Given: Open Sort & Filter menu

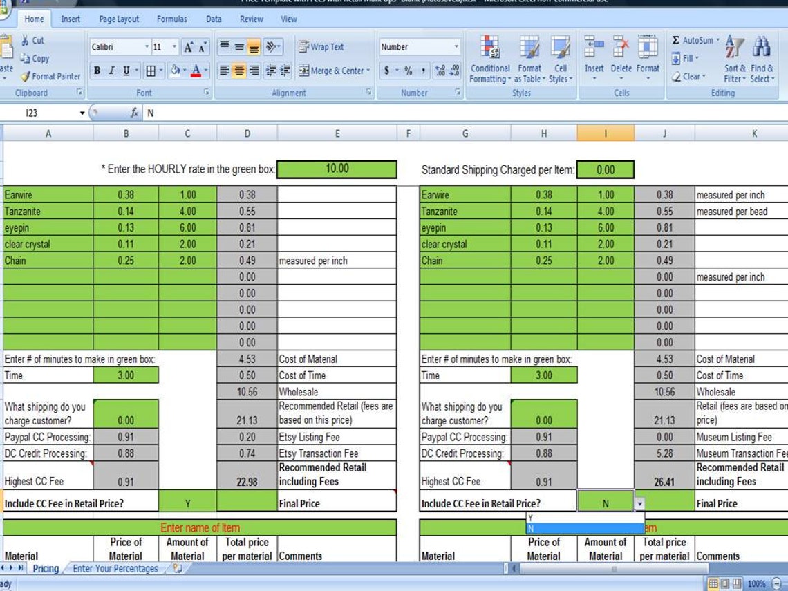Looking at the screenshot, I should (735, 59).
